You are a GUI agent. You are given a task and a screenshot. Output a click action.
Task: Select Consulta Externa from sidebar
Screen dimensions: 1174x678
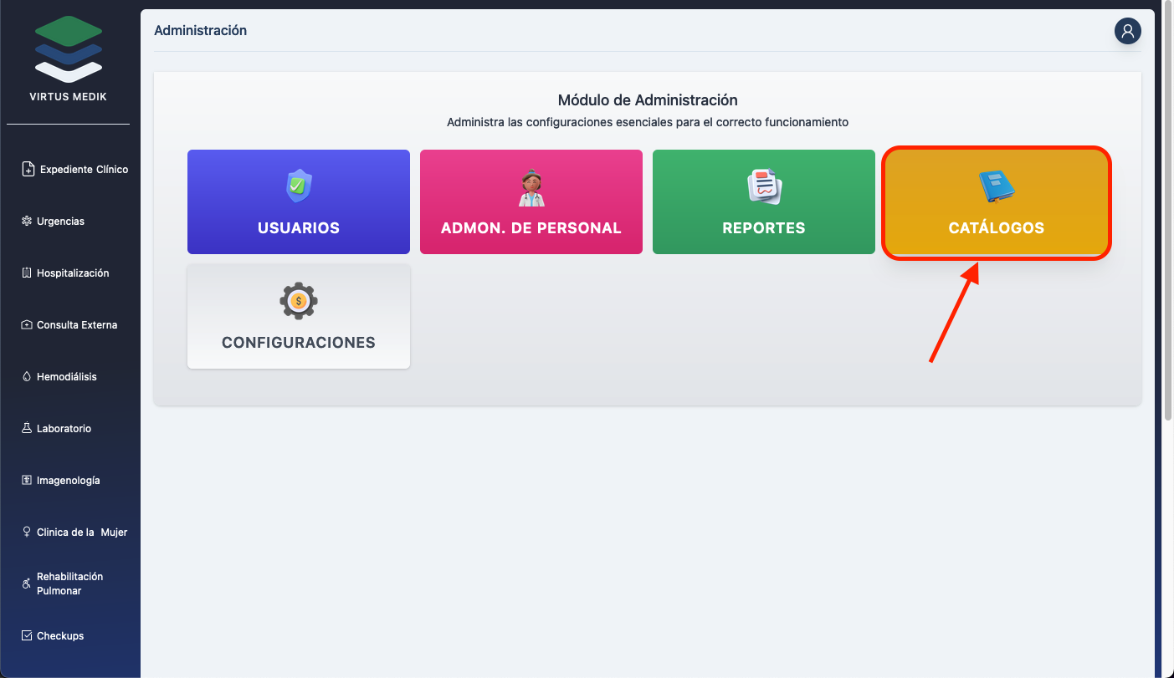click(x=76, y=325)
